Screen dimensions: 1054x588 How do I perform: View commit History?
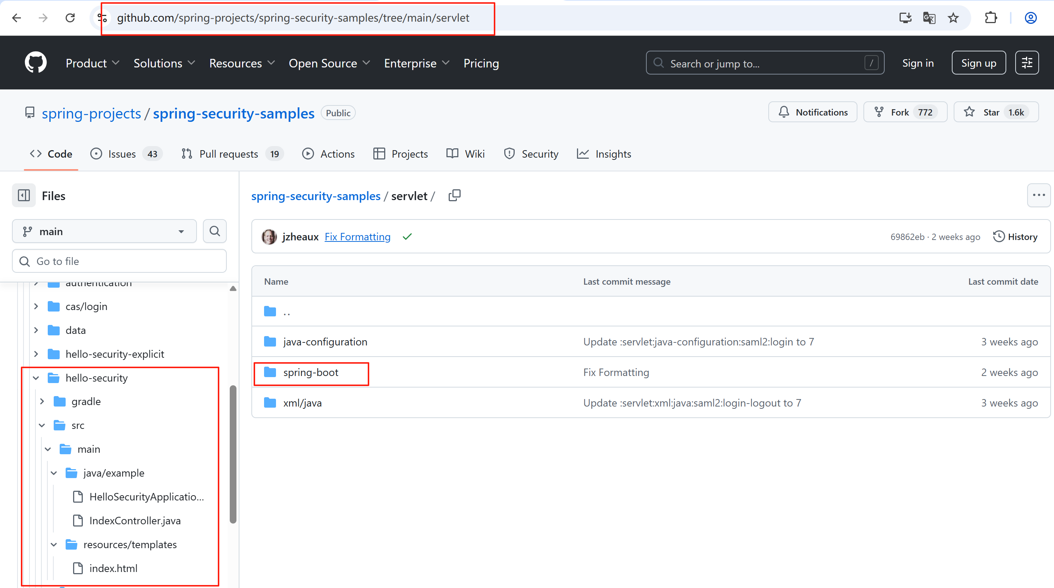(1016, 237)
